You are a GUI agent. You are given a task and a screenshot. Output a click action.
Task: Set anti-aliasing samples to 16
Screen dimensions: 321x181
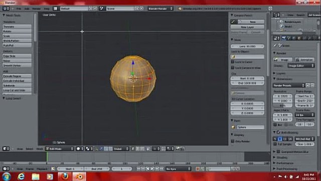(290, 139)
